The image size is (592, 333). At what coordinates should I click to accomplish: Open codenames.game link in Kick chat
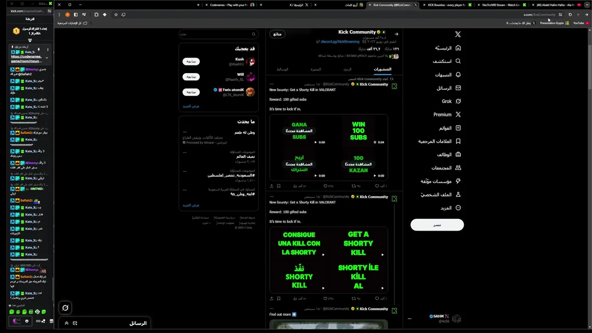tap(26, 59)
